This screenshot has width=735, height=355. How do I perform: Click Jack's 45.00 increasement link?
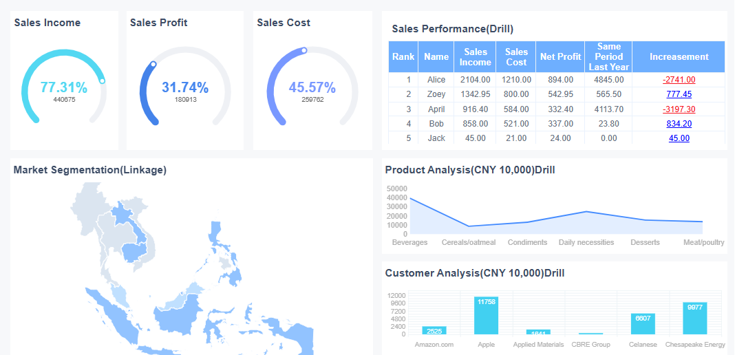[x=679, y=138]
